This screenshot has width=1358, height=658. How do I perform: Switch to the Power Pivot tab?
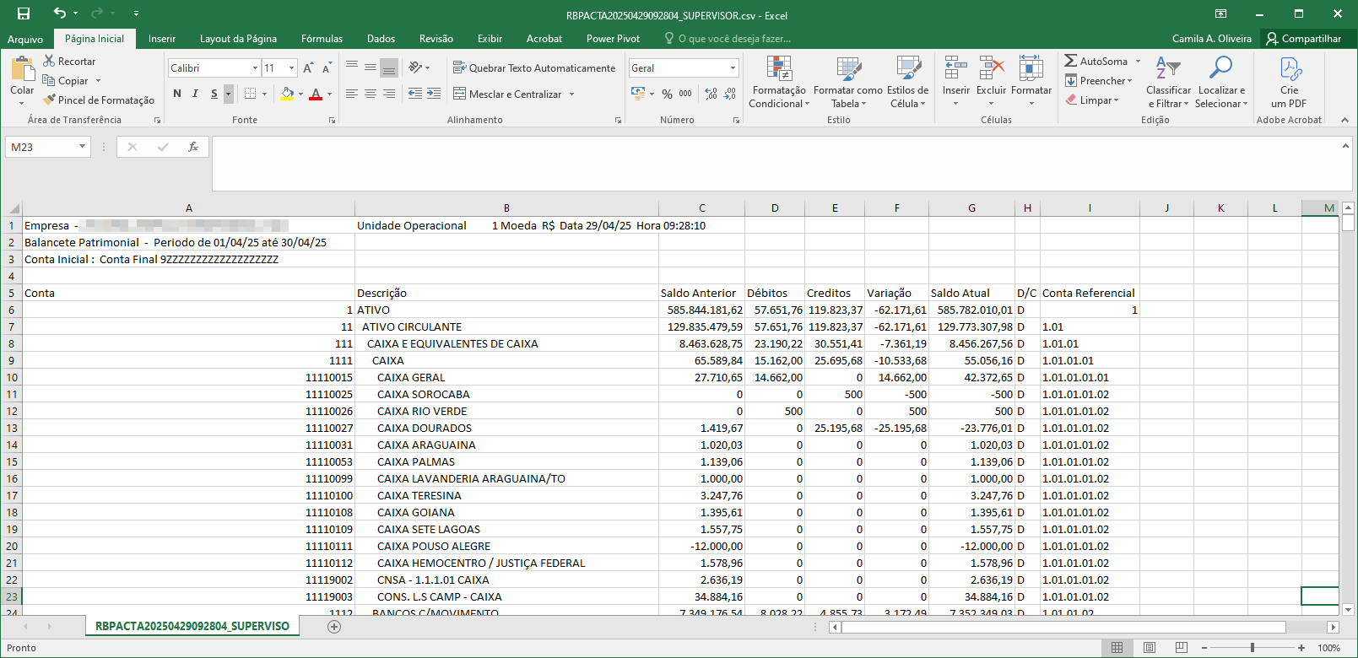point(613,39)
